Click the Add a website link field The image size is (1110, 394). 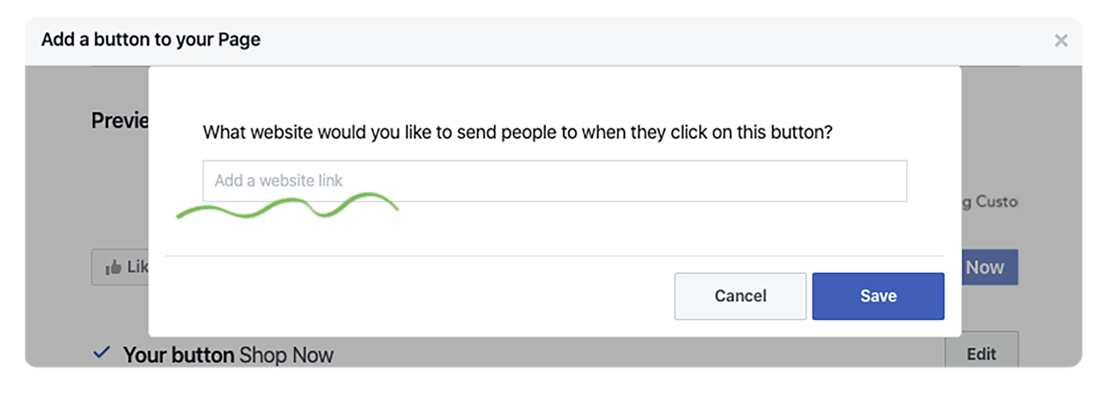pyautogui.click(x=554, y=181)
